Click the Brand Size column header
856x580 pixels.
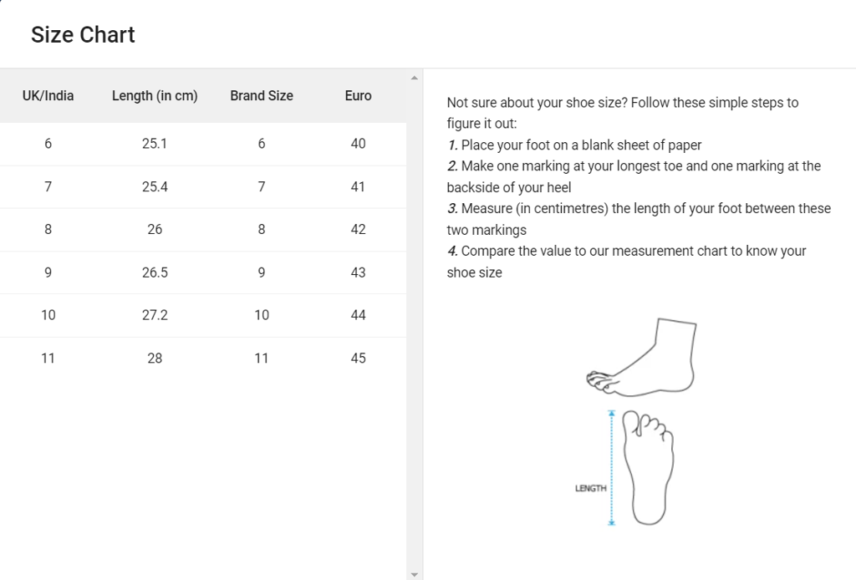click(262, 96)
